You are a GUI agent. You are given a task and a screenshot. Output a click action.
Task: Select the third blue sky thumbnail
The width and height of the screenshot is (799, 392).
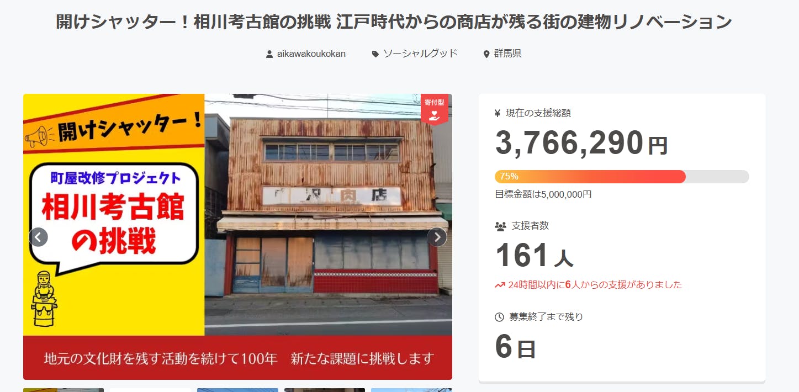(237, 390)
